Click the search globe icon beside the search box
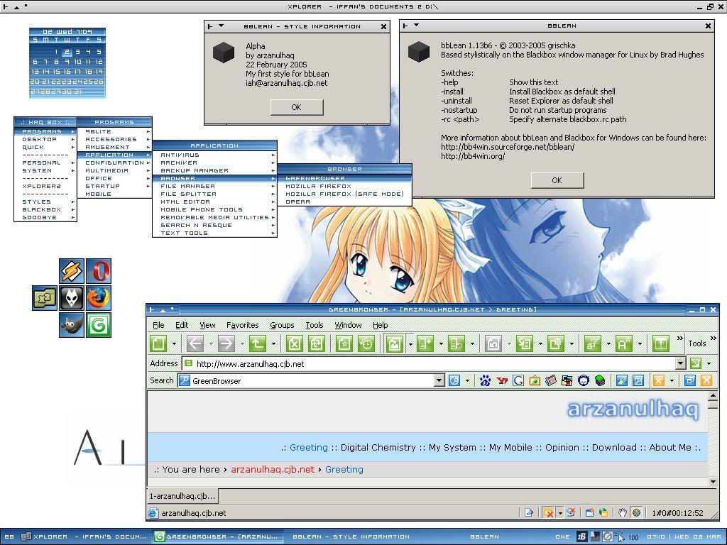The width and height of the screenshot is (727, 545). 454,380
